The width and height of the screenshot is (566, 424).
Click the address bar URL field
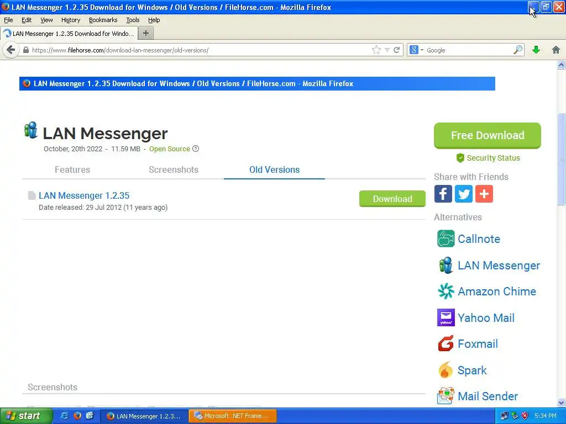point(200,50)
